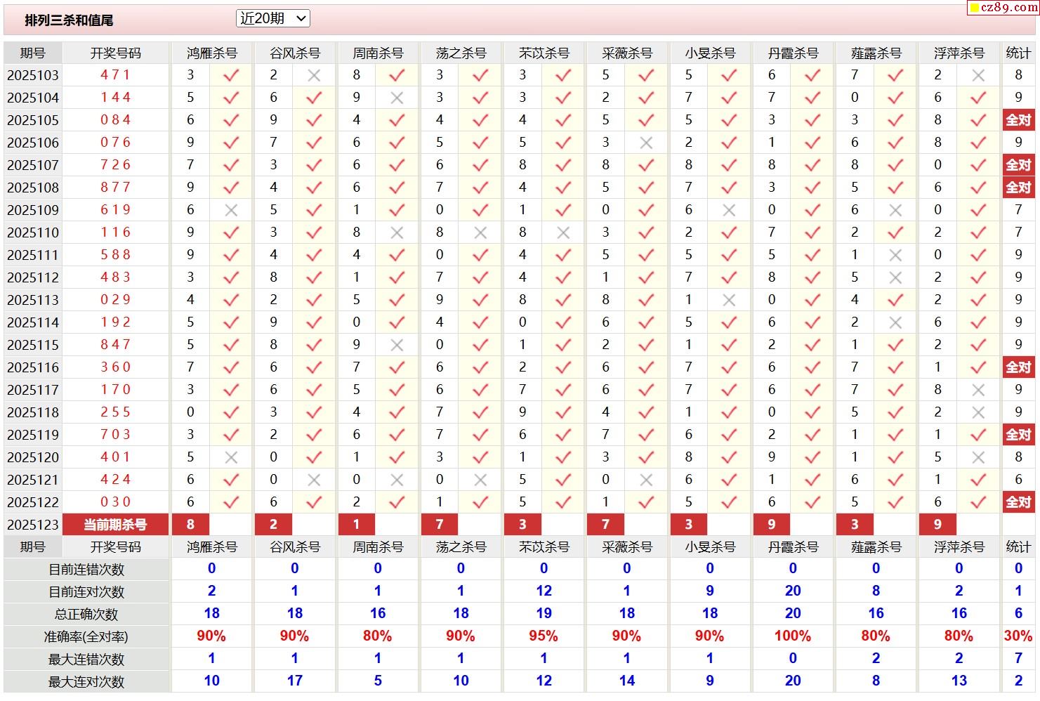Click the cross mark for 谷风杀号 in row 2025103
1040x701 pixels.
coord(314,75)
